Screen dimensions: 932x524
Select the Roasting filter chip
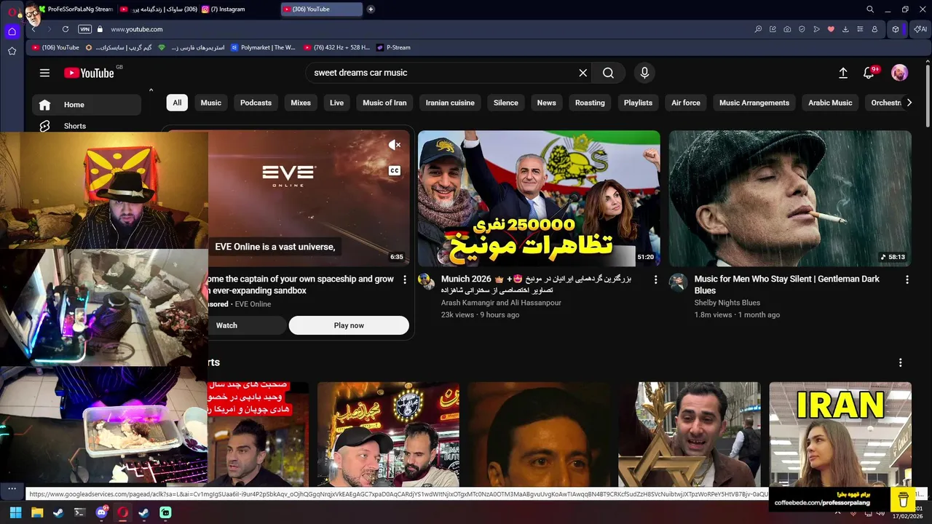pyautogui.click(x=590, y=103)
